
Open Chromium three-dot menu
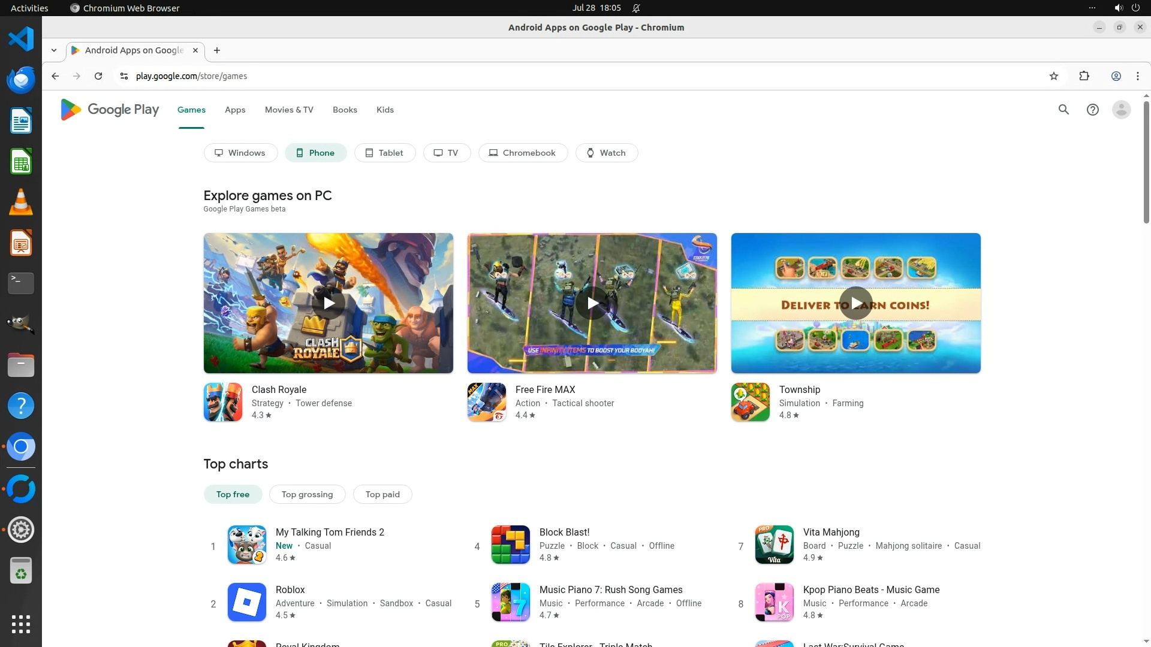1137,76
